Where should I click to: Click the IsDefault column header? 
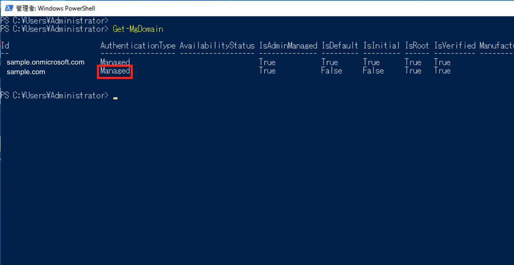340,46
